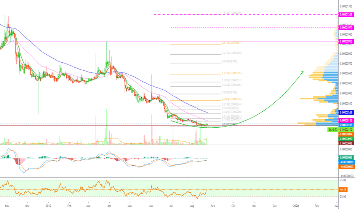This screenshot has width=355, height=209.
Task: Click the green 0.00000093 price label
Action: (346, 139)
